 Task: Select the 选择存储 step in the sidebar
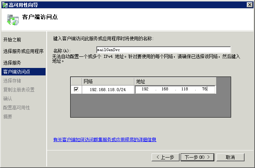[x=12, y=81]
